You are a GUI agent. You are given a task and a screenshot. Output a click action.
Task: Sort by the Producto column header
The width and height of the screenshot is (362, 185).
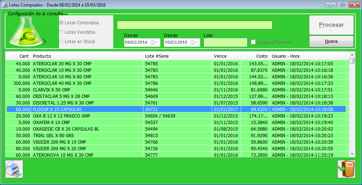(87, 56)
